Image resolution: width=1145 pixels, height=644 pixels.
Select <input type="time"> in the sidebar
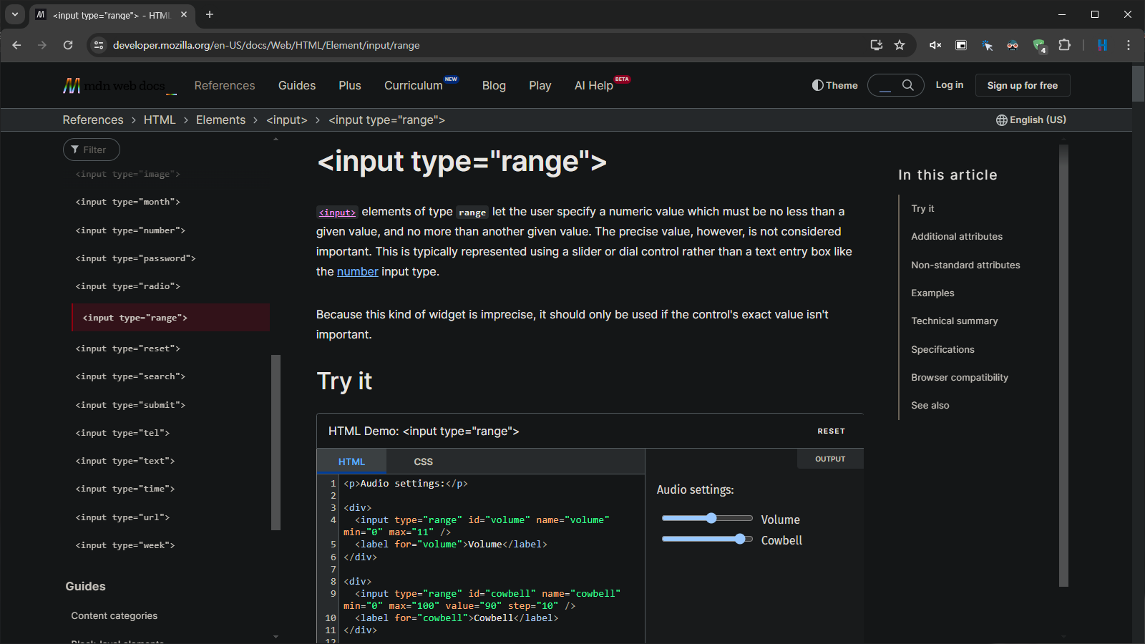click(125, 489)
